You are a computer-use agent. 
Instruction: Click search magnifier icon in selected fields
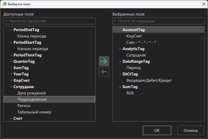point(115,21)
